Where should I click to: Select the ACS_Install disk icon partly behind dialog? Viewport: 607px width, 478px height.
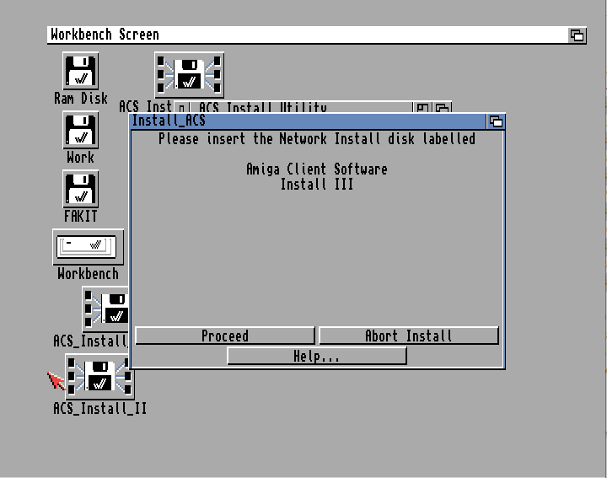click(x=105, y=309)
